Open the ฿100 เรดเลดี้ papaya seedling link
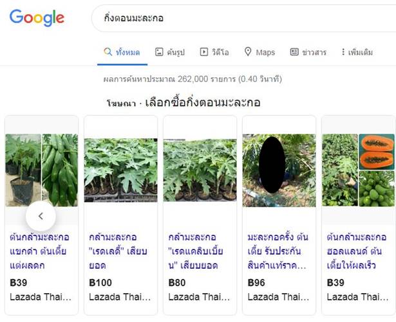396x322 pixels. coord(118,251)
